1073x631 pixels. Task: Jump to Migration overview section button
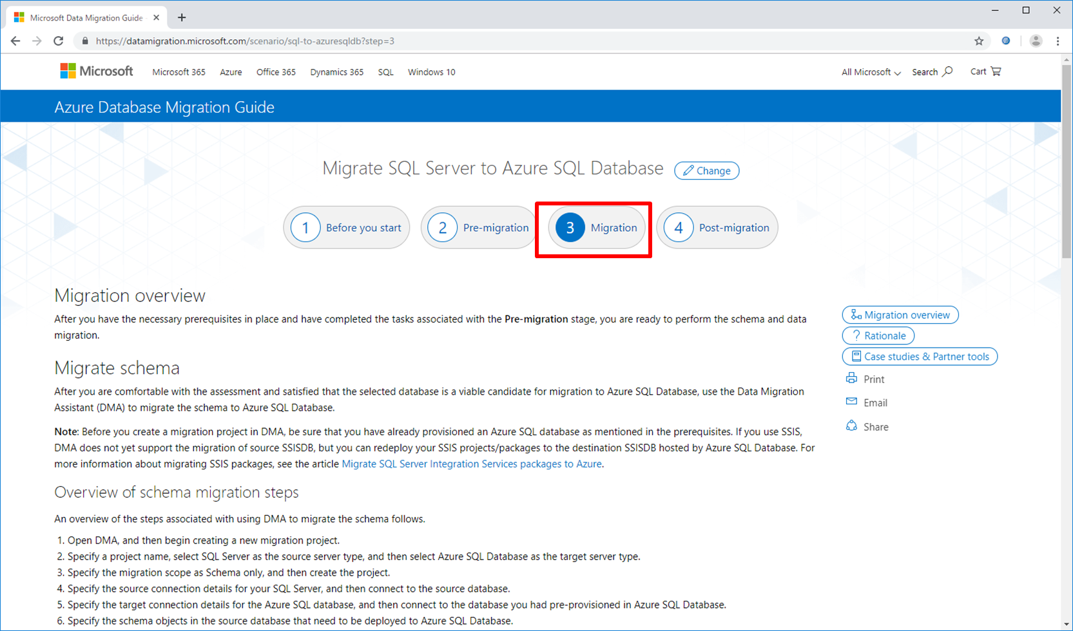[x=900, y=315]
